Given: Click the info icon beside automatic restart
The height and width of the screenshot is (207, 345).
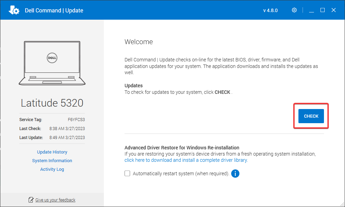Looking at the screenshot, I should 235,174.
